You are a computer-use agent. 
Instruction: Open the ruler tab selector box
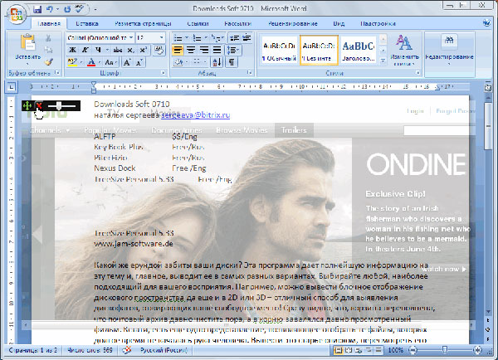click(11, 86)
